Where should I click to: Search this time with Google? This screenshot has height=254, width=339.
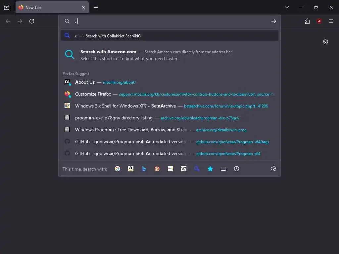118,169
